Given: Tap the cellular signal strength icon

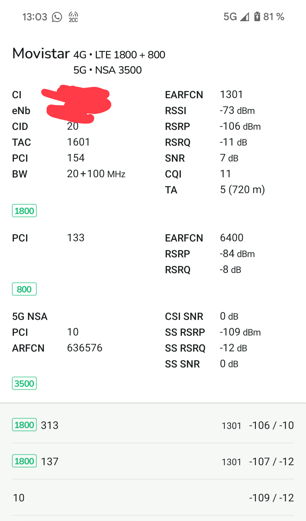Looking at the screenshot, I should tap(244, 17).
